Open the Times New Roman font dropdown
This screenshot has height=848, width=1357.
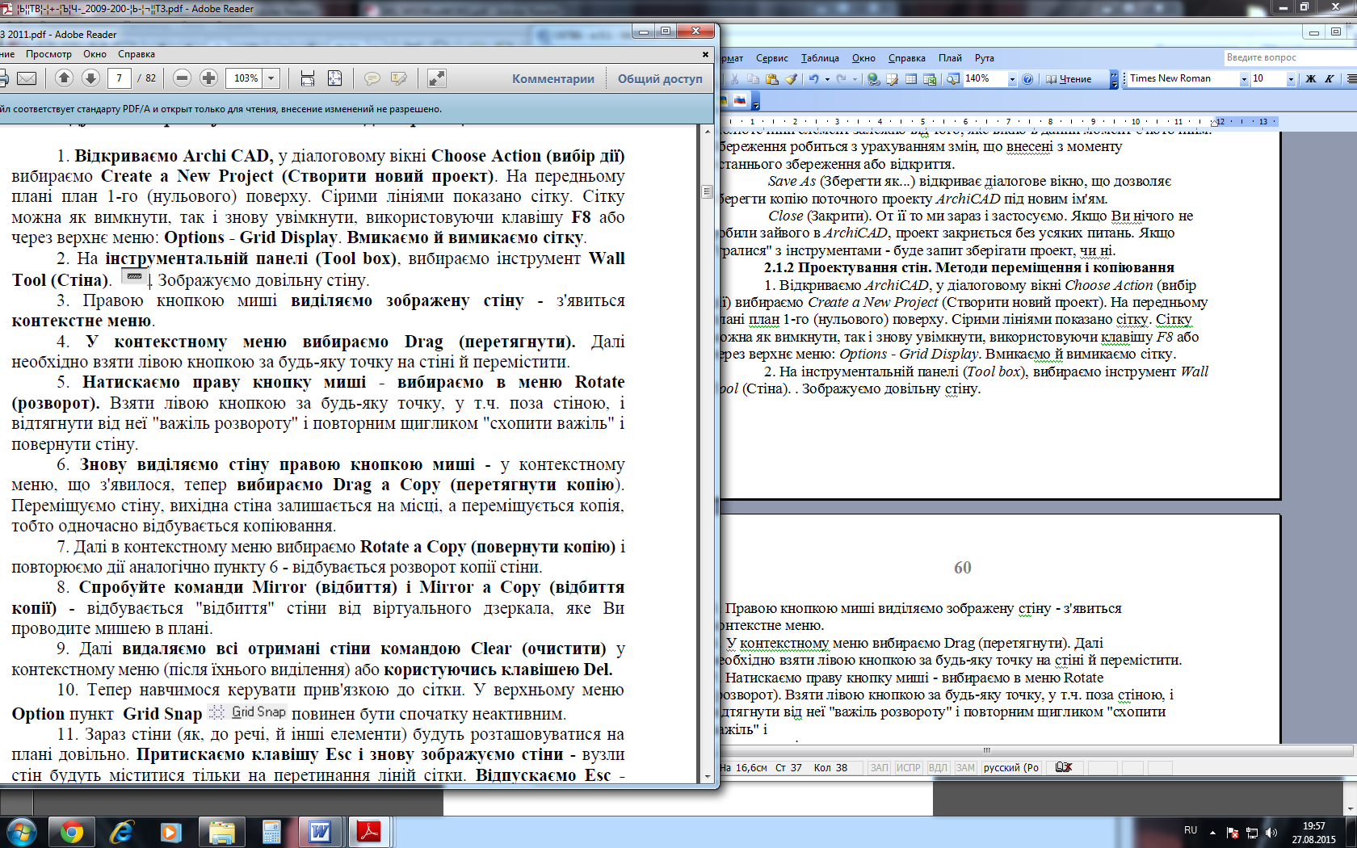1244,78
